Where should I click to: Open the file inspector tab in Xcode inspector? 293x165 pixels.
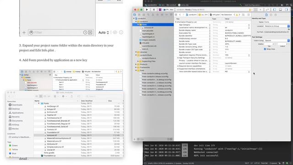[266, 15]
